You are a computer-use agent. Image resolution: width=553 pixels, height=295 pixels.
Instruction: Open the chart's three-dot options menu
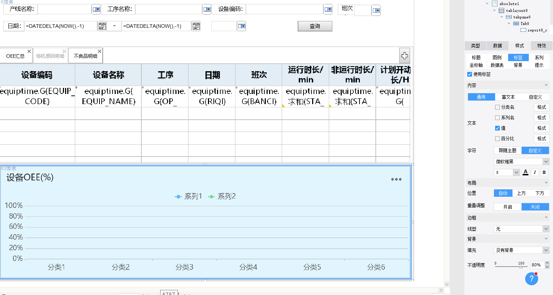pos(396,179)
